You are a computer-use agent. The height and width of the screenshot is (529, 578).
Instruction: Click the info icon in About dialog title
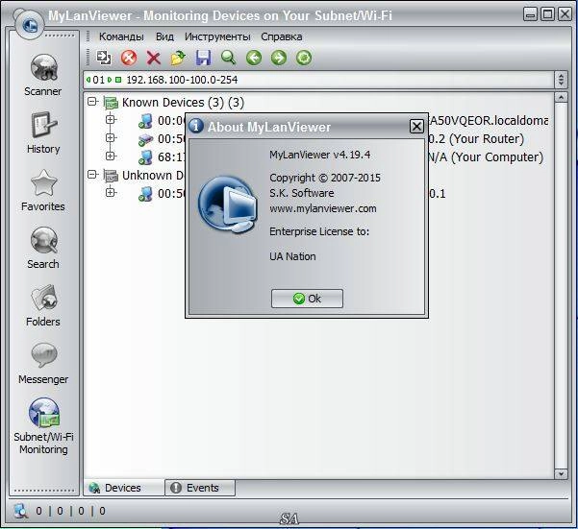[196, 126]
